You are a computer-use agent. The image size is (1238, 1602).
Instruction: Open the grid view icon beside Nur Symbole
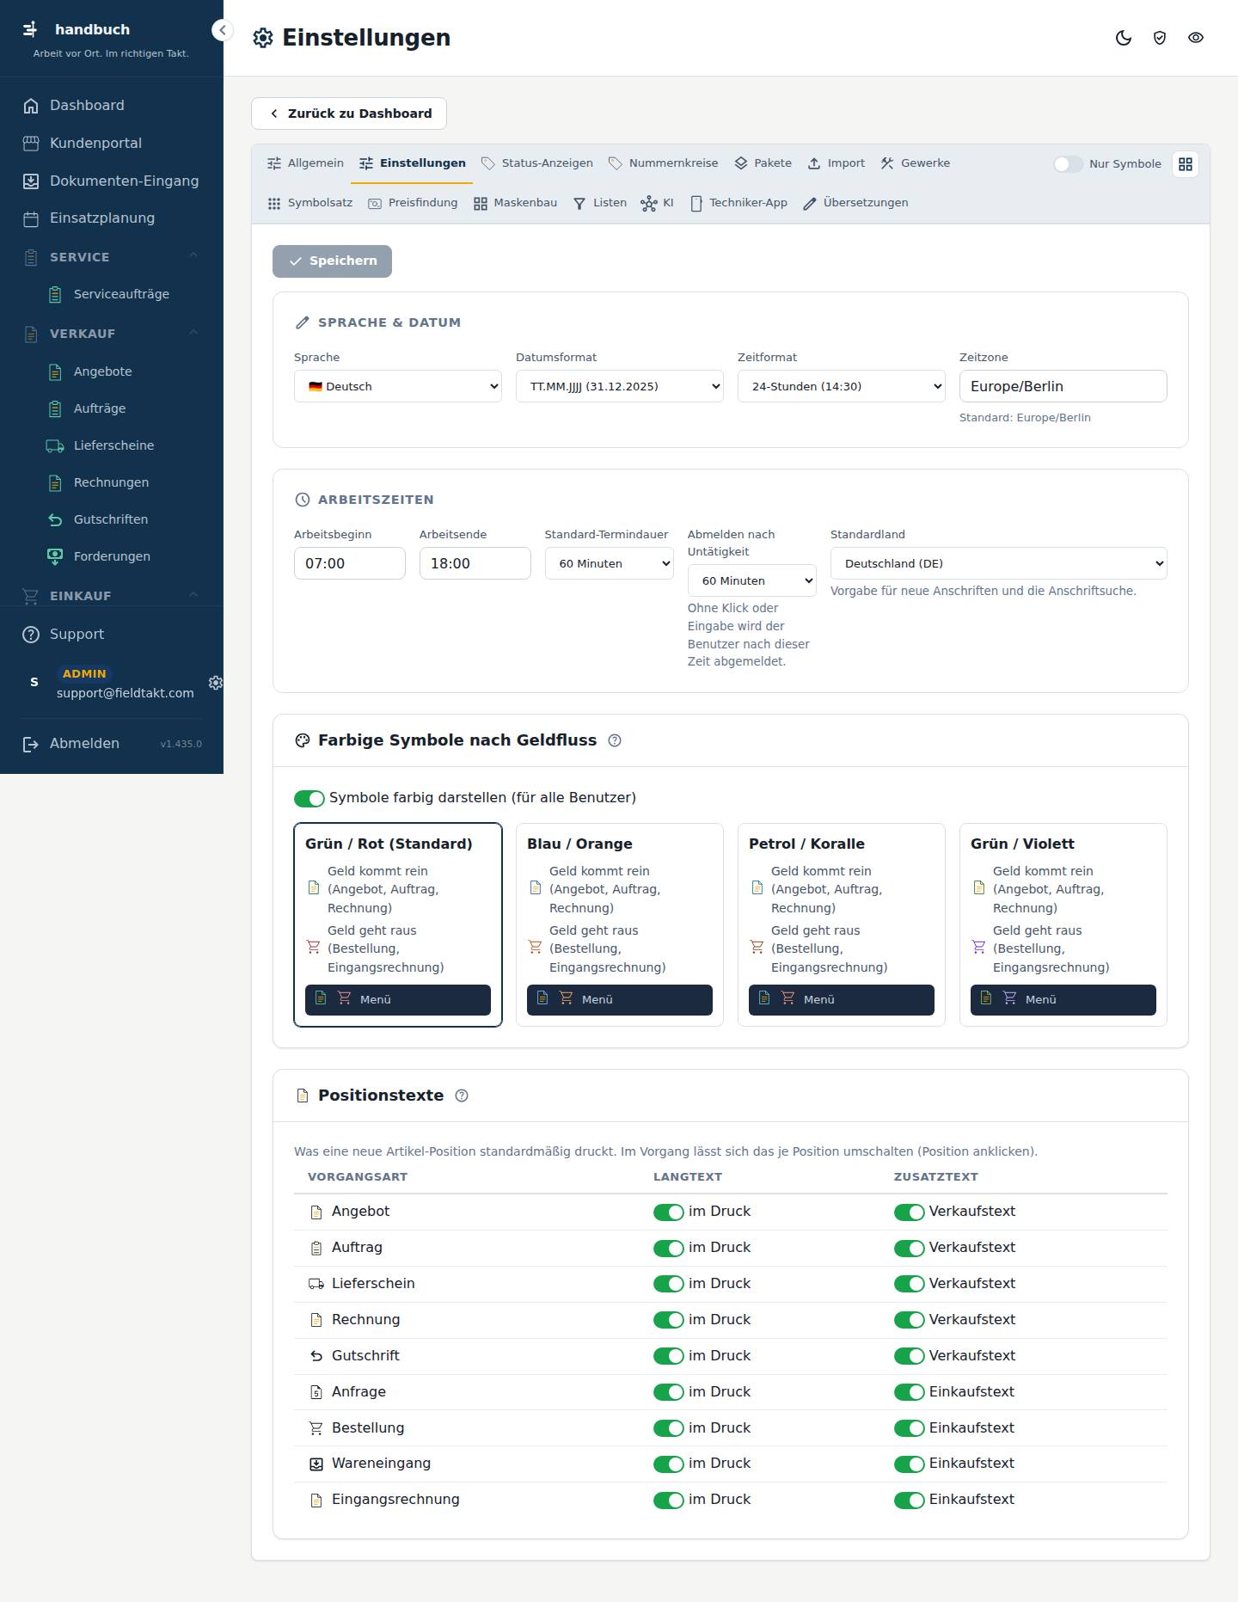click(x=1186, y=164)
